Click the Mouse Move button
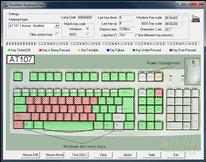 pos(55,155)
